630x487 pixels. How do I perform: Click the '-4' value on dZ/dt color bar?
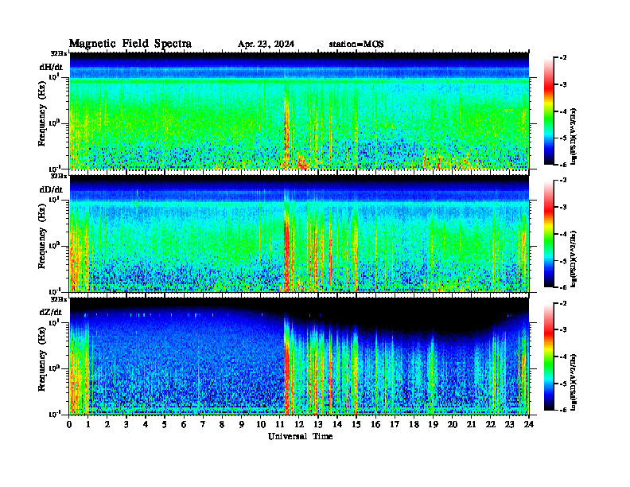tap(563, 356)
